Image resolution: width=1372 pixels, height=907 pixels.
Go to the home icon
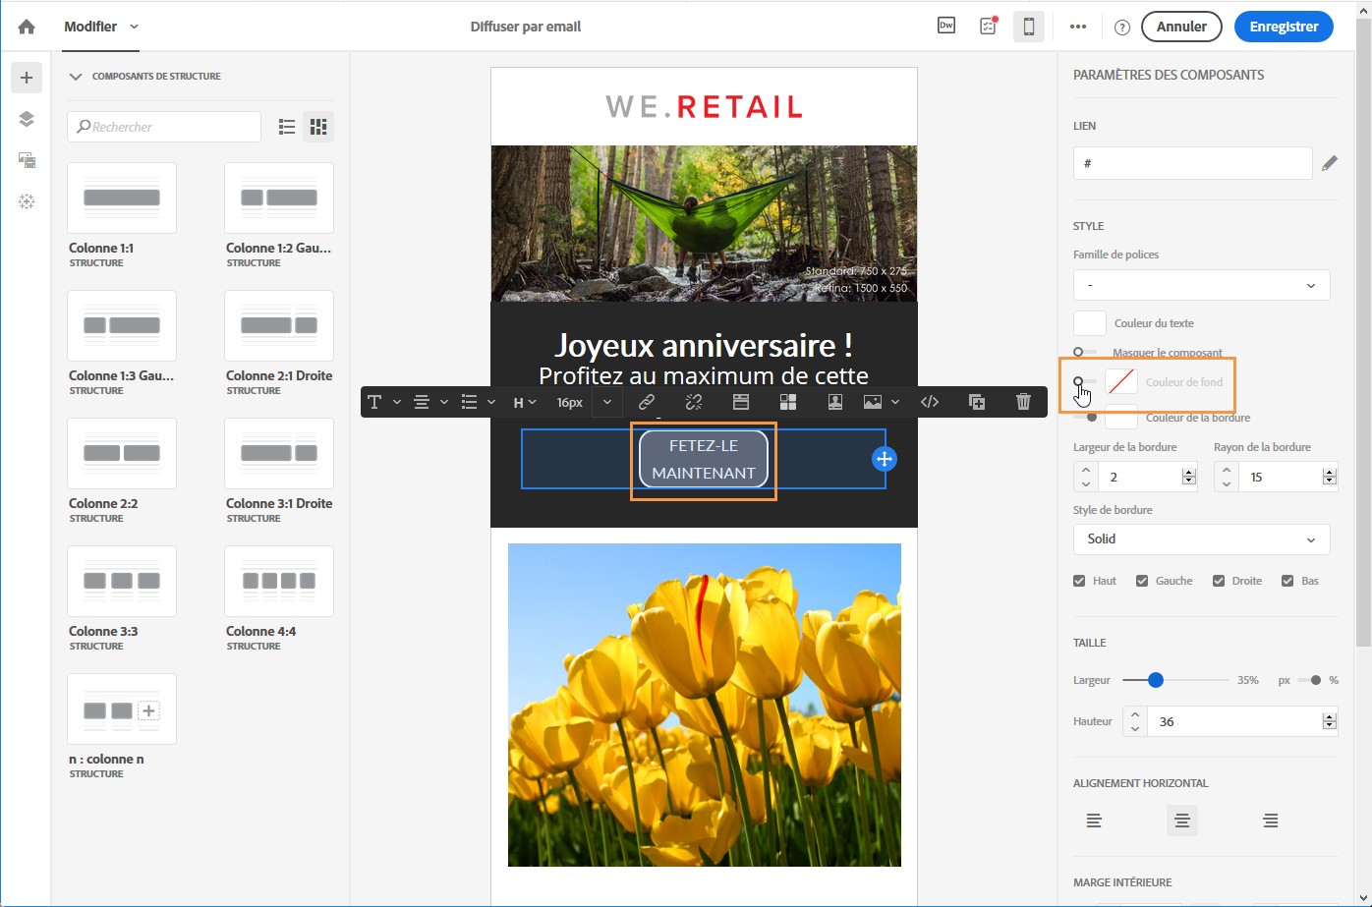pos(27,27)
